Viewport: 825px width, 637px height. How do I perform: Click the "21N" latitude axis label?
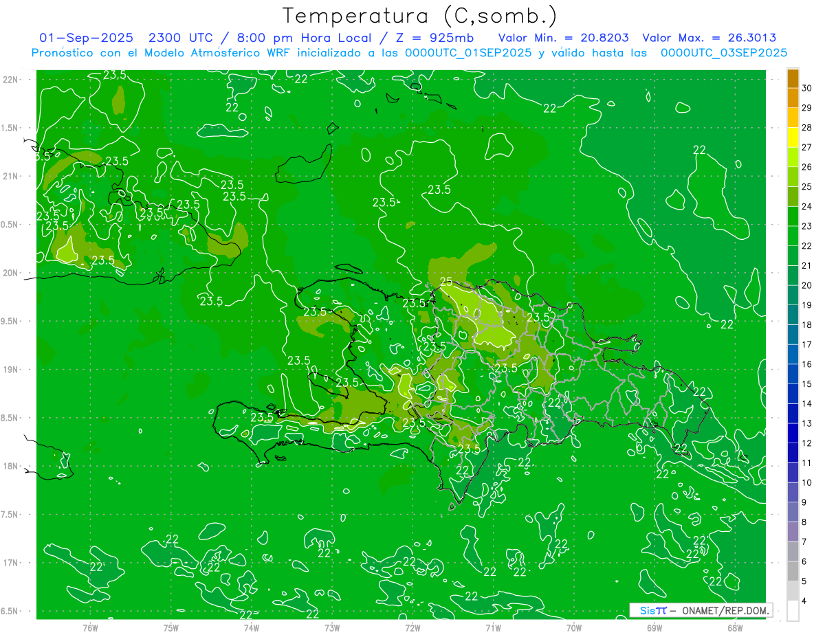pyautogui.click(x=11, y=176)
